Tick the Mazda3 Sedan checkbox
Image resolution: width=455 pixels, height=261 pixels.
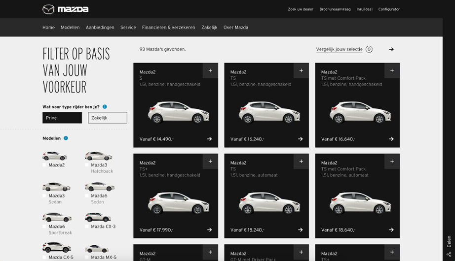44,196
